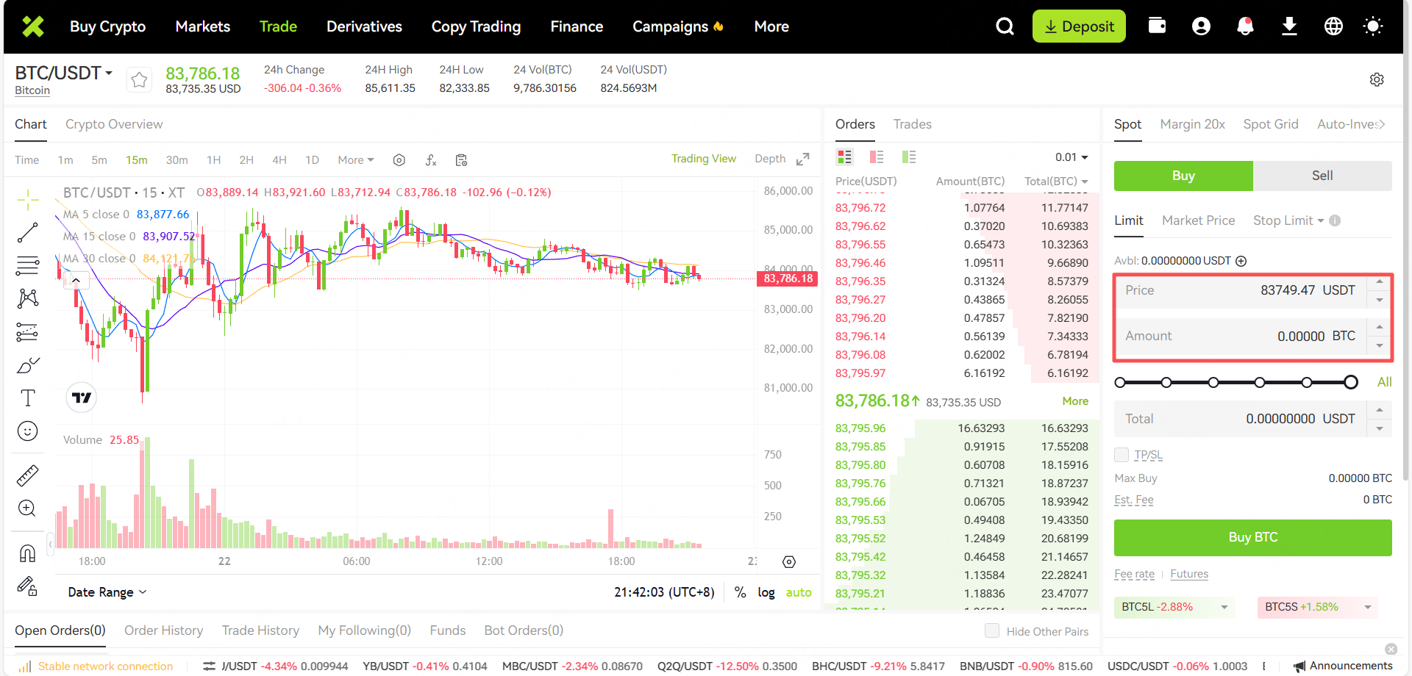The height and width of the screenshot is (676, 1412).
Task: Enable the TP/SL checkbox
Action: click(1122, 455)
